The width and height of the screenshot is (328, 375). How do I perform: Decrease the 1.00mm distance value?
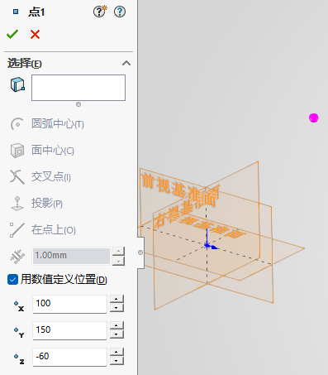pyautogui.click(x=118, y=261)
